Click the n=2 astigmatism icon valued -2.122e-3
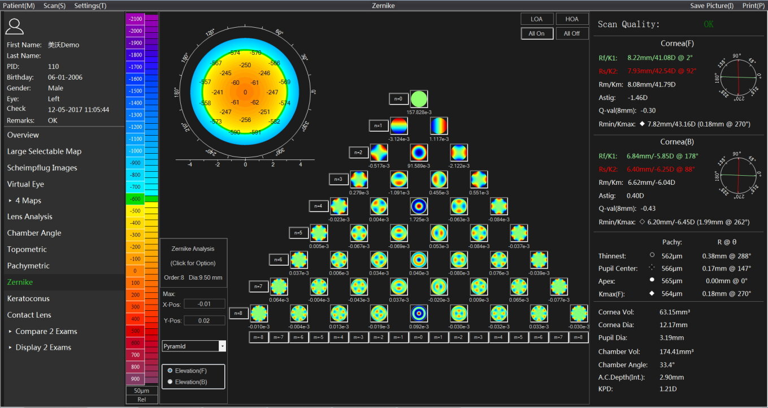 click(x=459, y=153)
